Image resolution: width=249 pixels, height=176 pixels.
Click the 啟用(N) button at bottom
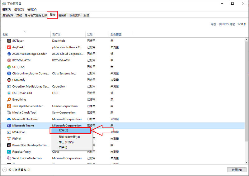coord(237,170)
